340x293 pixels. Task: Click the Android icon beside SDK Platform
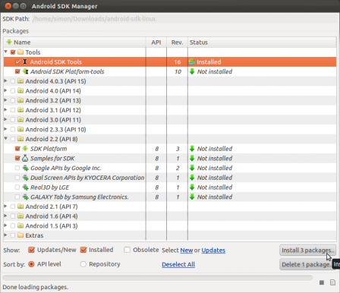click(x=25, y=149)
